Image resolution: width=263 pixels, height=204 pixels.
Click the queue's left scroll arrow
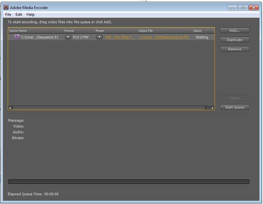[x=10, y=108]
